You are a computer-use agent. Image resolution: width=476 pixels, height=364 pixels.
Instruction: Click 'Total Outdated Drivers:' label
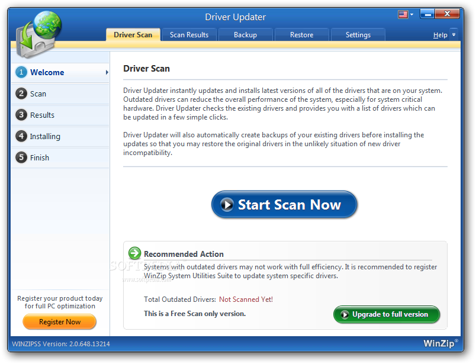coord(180,299)
